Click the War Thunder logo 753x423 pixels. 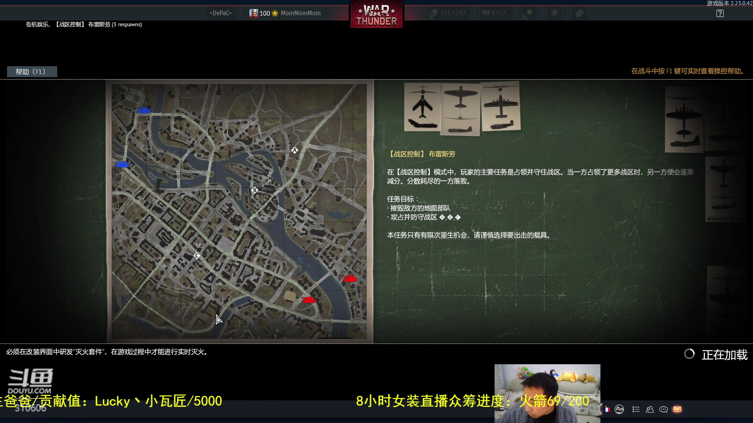point(376,15)
